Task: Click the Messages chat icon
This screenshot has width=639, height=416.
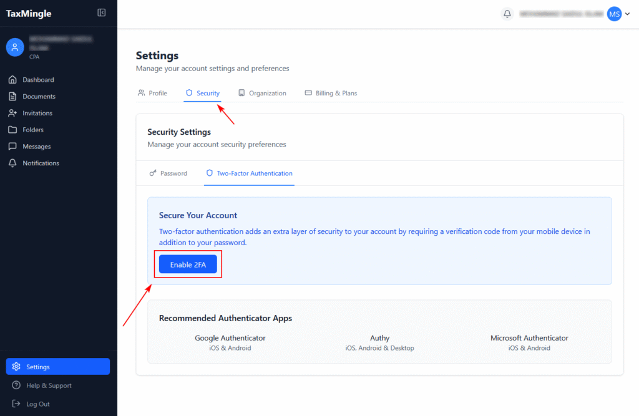Action: pos(12,147)
